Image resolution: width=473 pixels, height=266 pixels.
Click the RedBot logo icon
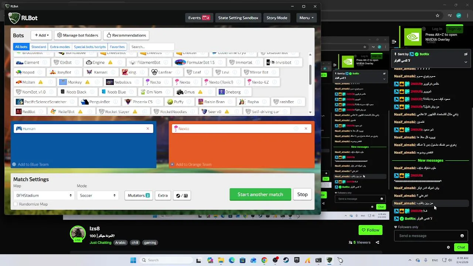18,112
